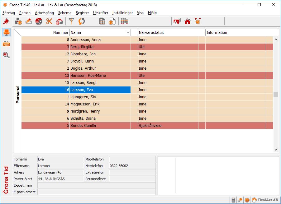The width and height of the screenshot is (281, 204).
Task: Open the orange keyboard sidebar icon
Action: click(x=6, y=44)
